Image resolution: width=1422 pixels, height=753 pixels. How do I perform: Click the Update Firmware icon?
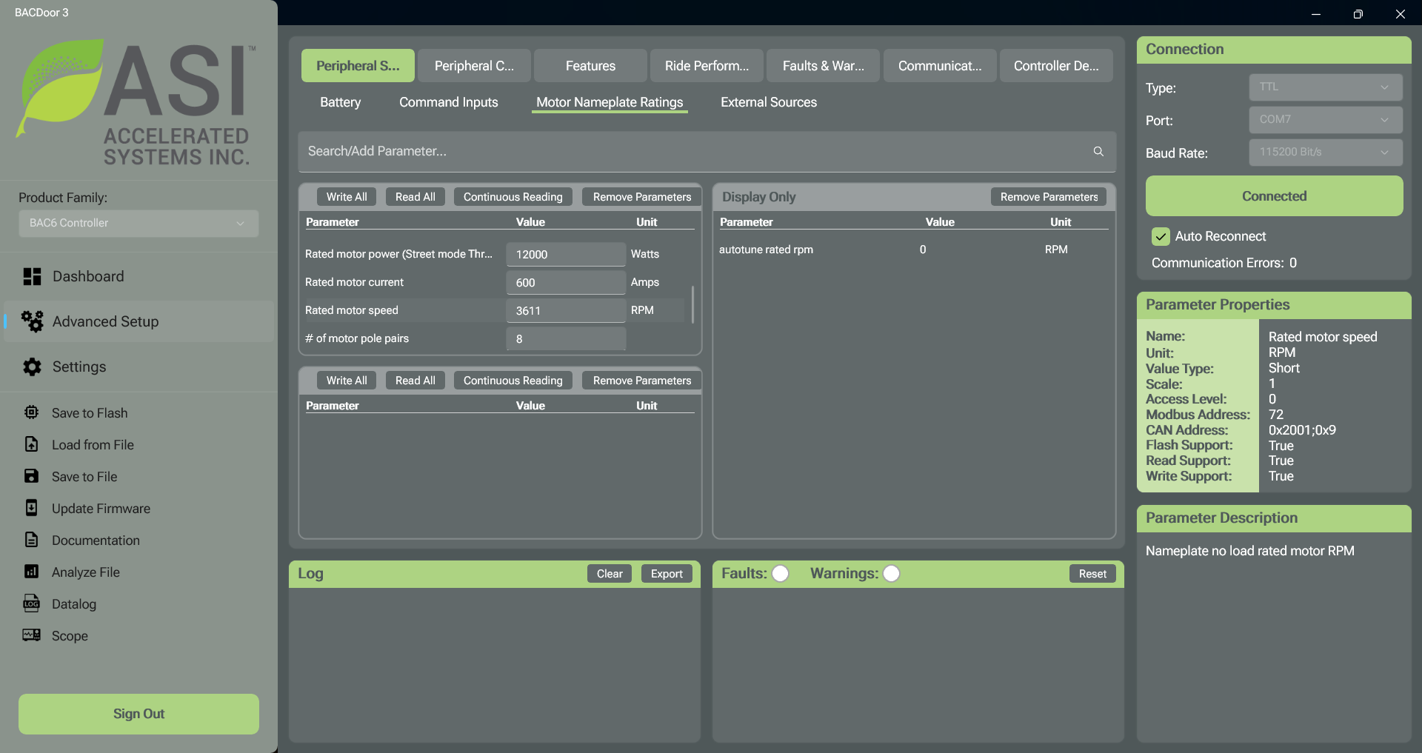[31, 508]
